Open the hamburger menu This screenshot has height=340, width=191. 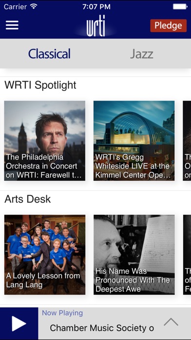tap(12, 25)
